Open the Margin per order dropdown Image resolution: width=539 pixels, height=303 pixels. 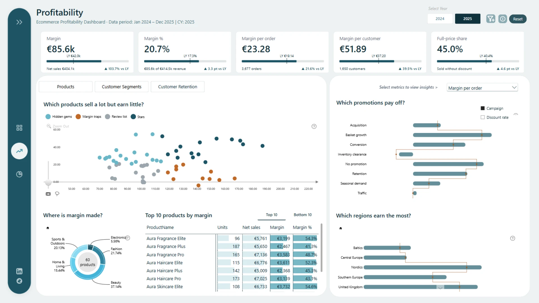pos(482,88)
